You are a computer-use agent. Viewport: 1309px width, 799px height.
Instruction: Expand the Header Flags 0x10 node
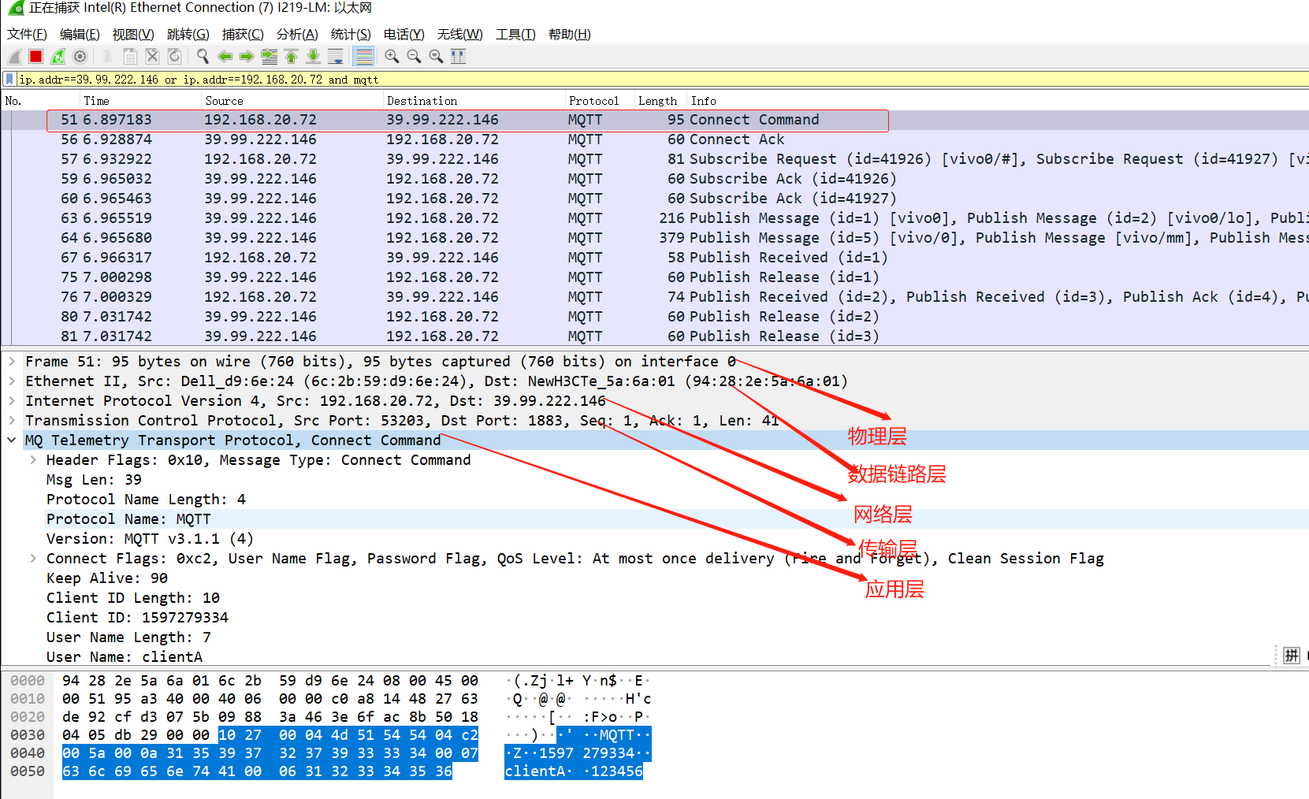tap(33, 459)
